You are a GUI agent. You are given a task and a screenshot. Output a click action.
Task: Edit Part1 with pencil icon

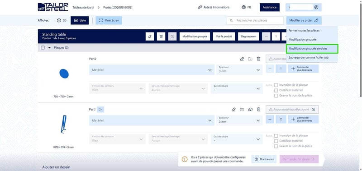[x=233, y=110]
